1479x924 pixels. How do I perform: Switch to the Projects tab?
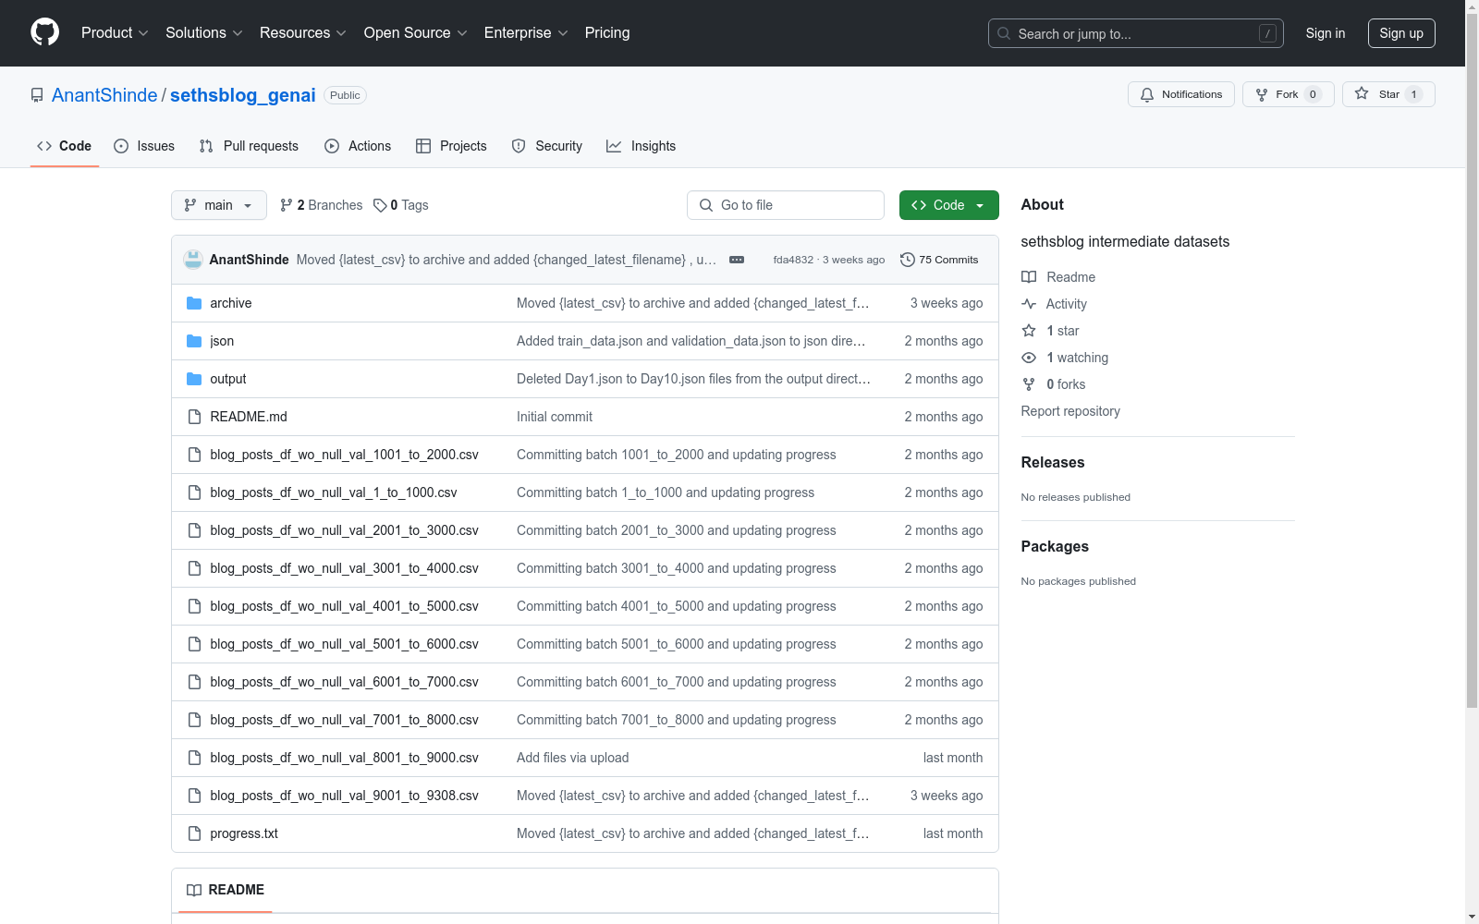tap(451, 146)
